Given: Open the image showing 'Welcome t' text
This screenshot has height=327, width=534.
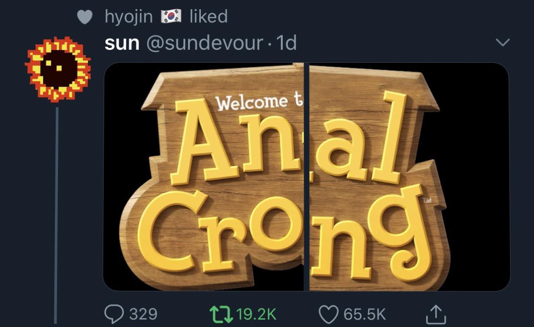Looking at the screenshot, I should click(x=203, y=177).
